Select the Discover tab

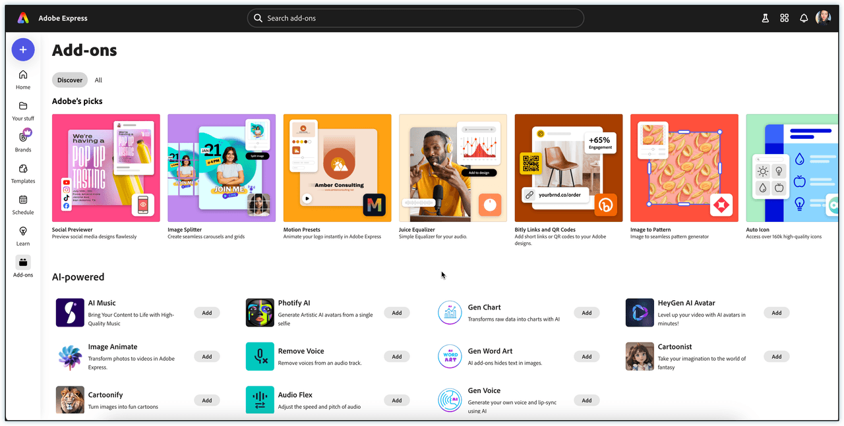coord(70,80)
